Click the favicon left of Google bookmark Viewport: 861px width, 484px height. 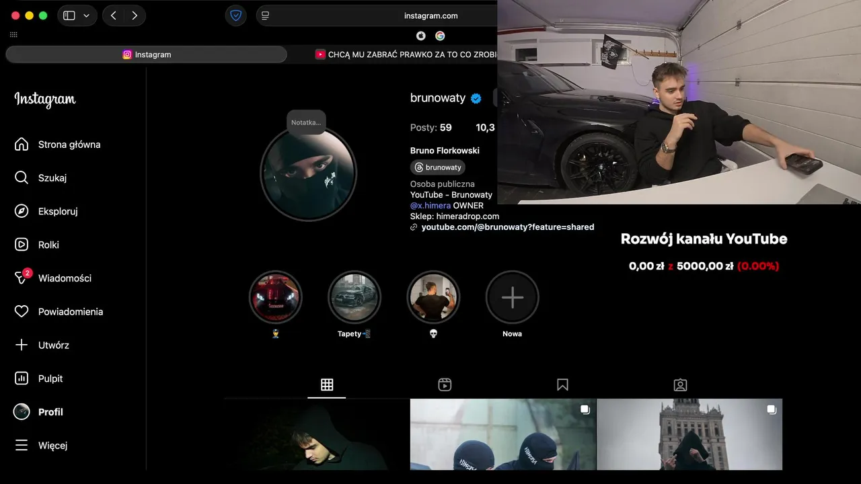pyautogui.click(x=421, y=36)
